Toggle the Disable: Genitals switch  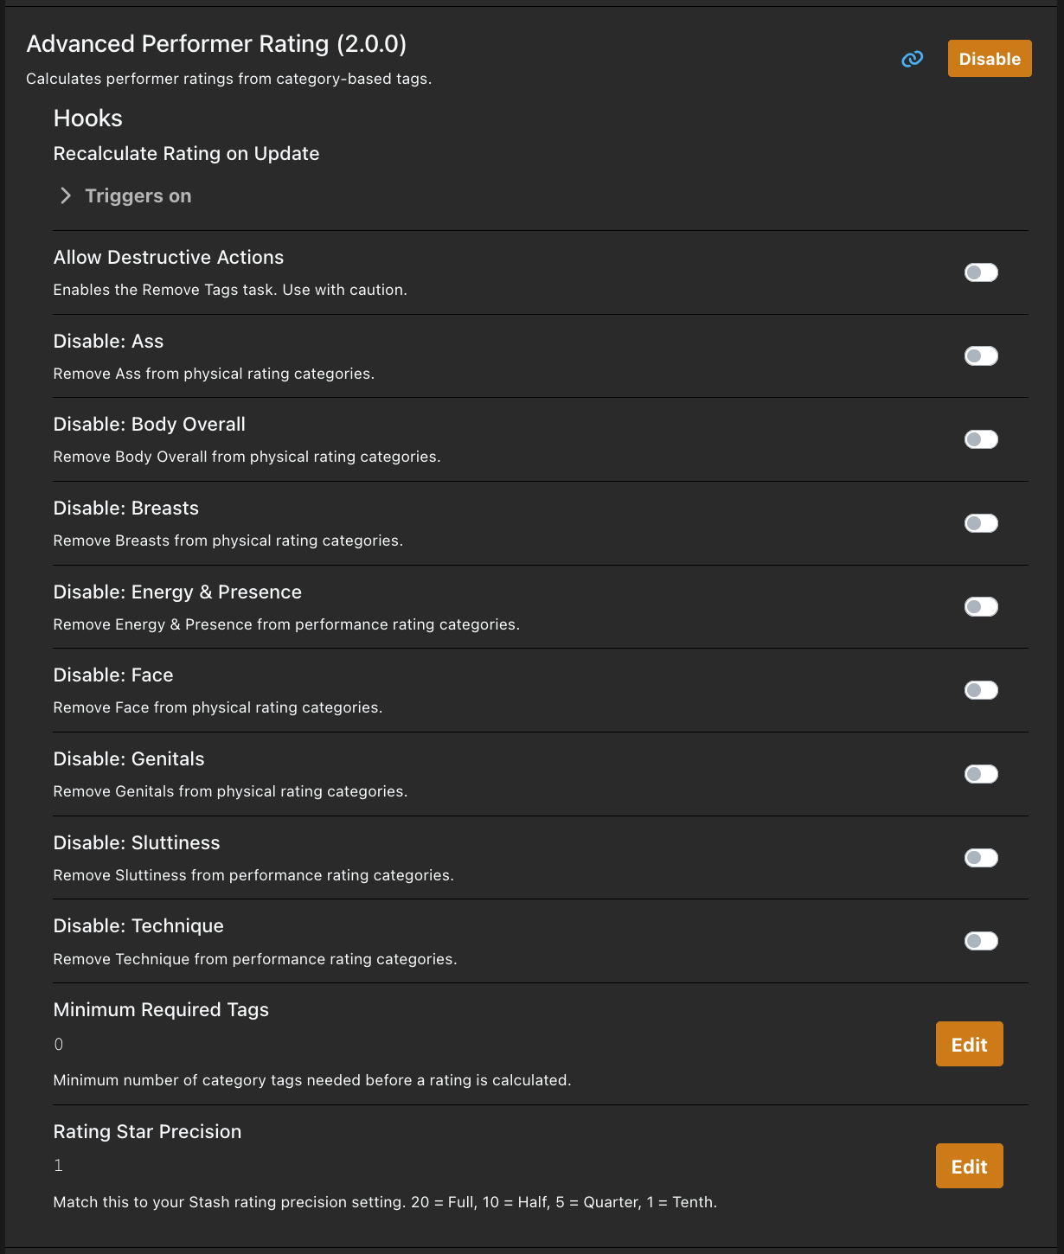point(981,774)
